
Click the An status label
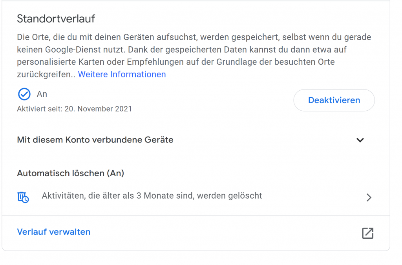click(x=42, y=94)
